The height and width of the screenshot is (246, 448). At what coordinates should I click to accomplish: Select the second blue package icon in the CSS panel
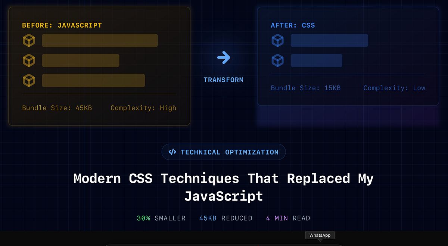point(278,60)
